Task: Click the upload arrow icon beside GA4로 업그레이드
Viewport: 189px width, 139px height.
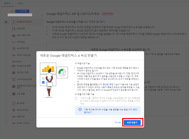Action: [x=14, y=22]
